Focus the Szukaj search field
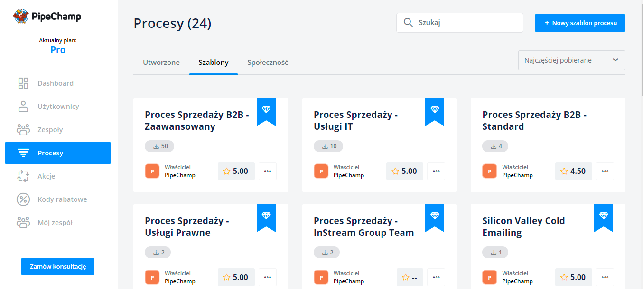The width and height of the screenshot is (643, 289). (467, 23)
